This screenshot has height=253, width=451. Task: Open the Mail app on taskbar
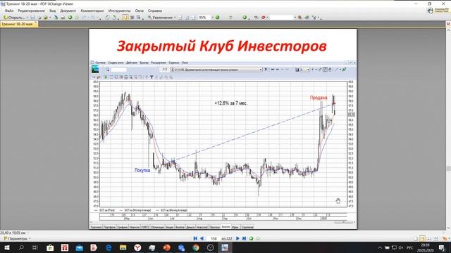coord(80,247)
